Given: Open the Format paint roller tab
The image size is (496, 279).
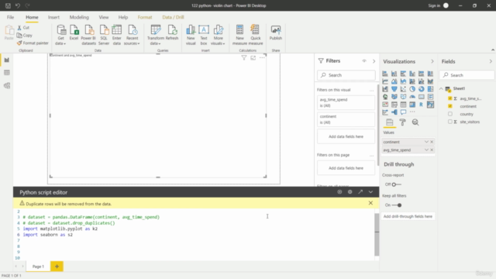Looking at the screenshot, I should pyautogui.click(x=402, y=122).
